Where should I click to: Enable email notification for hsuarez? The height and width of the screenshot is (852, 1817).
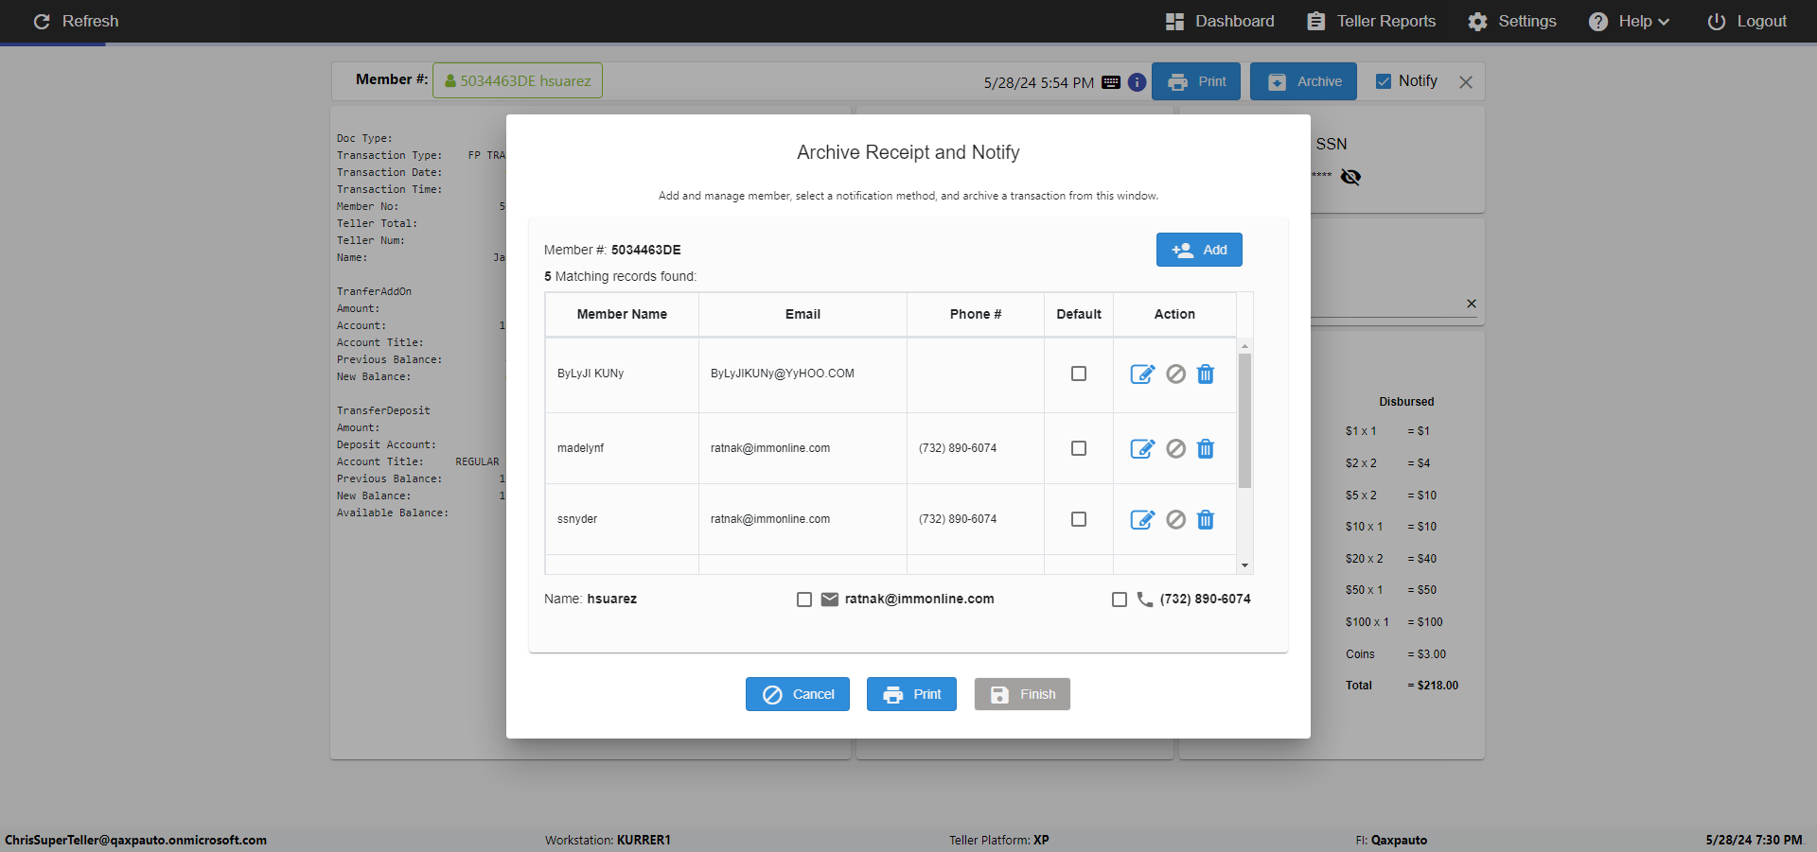click(x=804, y=600)
